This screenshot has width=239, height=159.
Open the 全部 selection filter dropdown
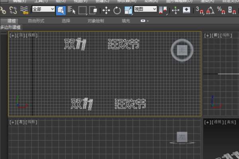pyautogui.click(x=43, y=9)
